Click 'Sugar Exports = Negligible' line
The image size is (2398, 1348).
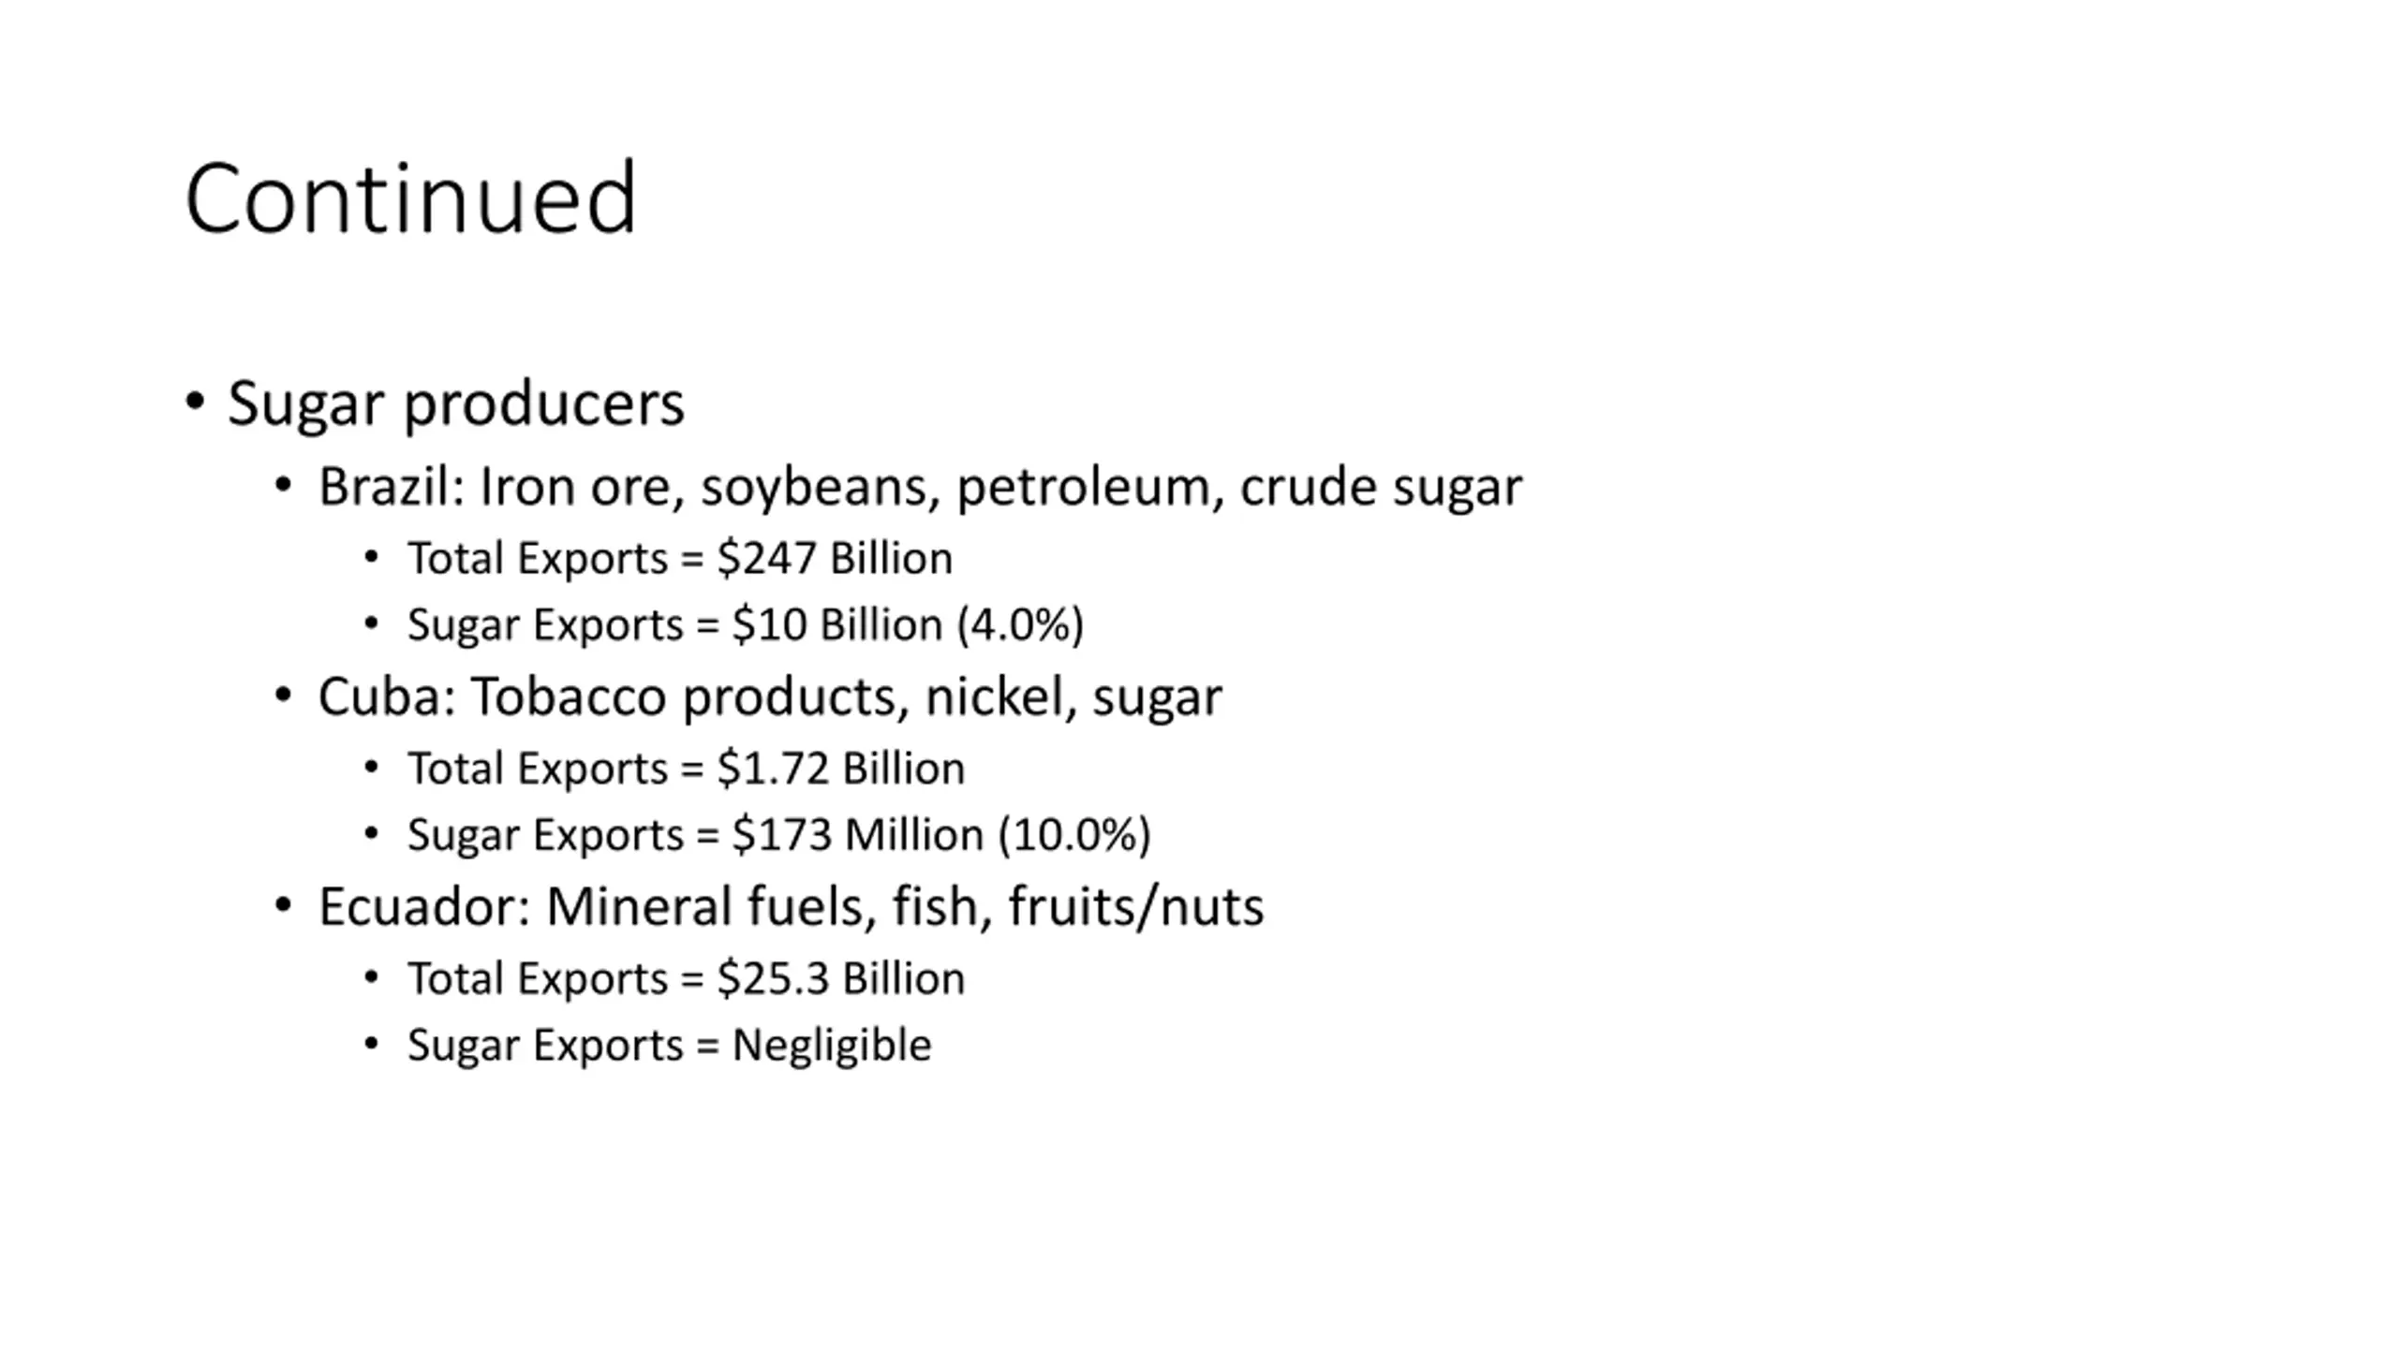click(670, 1046)
